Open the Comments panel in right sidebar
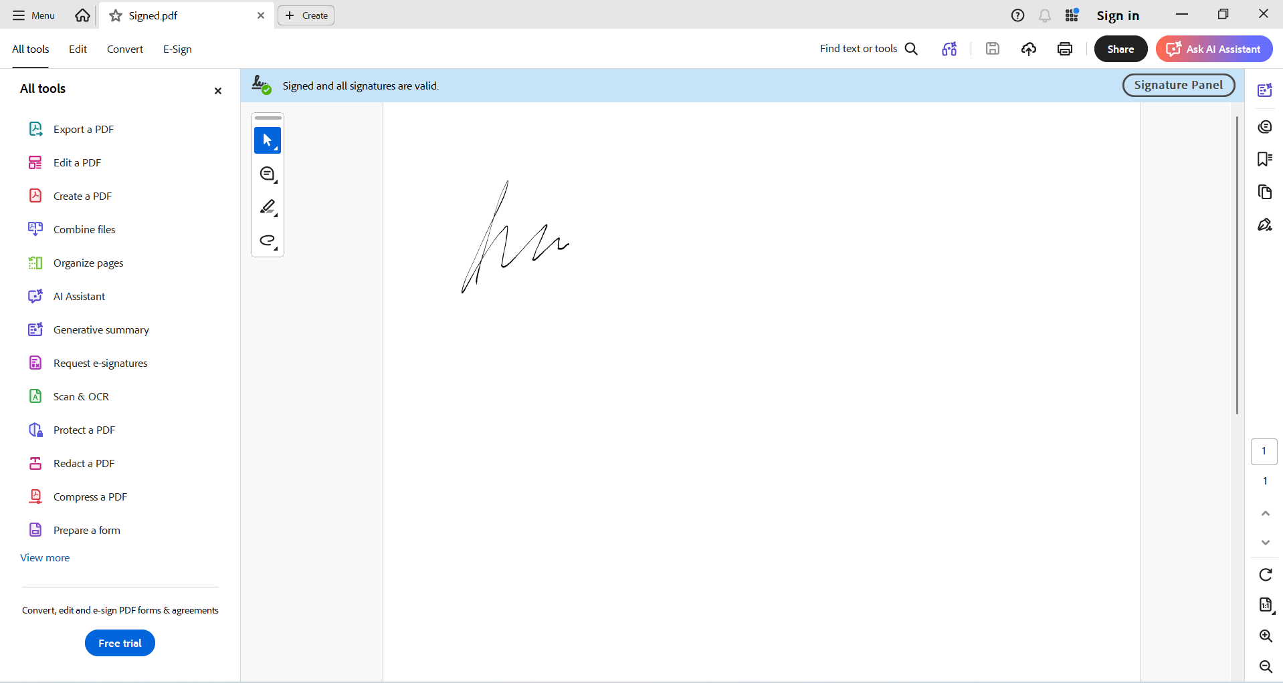This screenshot has width=1283, height=683. [x=1265, y=127]
